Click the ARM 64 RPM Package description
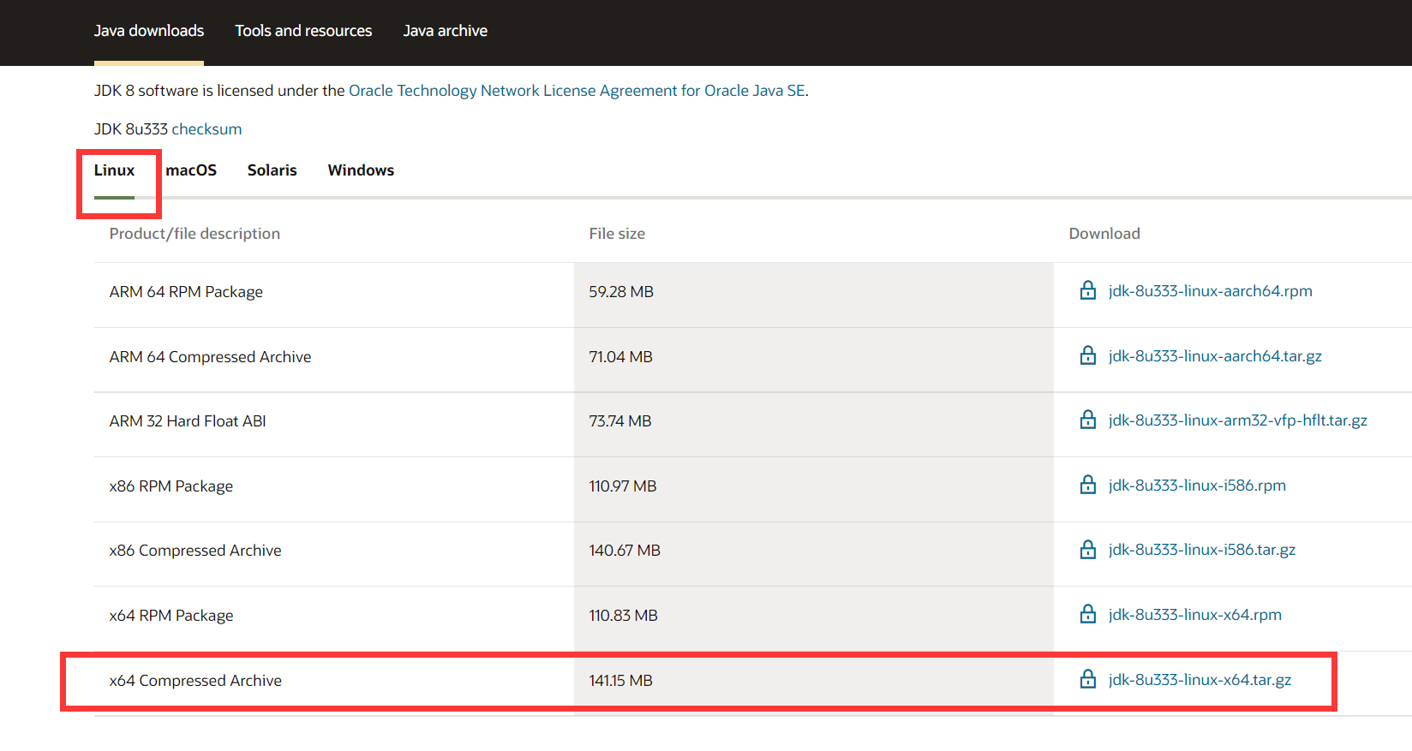This screenshot has height=751, width=1412. 186,292
